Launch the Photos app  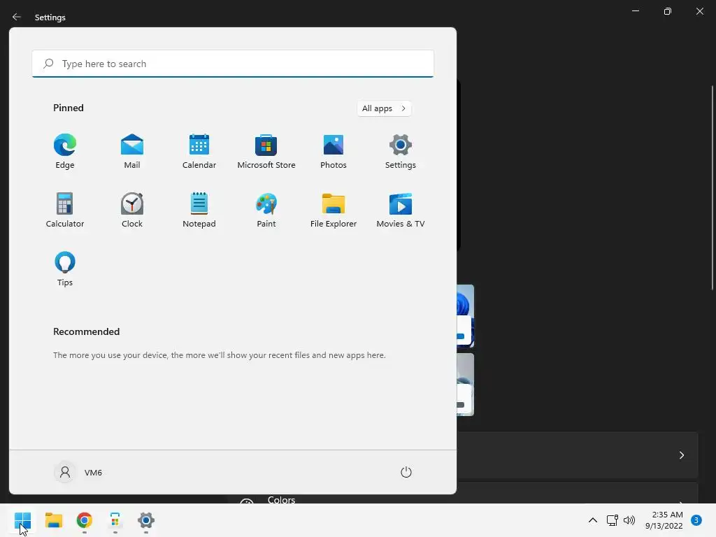(334, 152)
